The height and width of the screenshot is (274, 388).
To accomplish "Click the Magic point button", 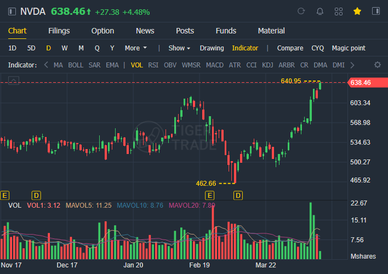I will click(x=349, y=48).
